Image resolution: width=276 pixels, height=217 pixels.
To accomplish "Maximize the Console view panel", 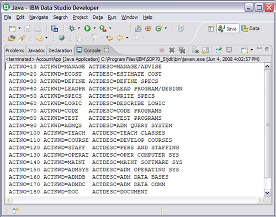I will pyautogui.click(x=267, y=49).
